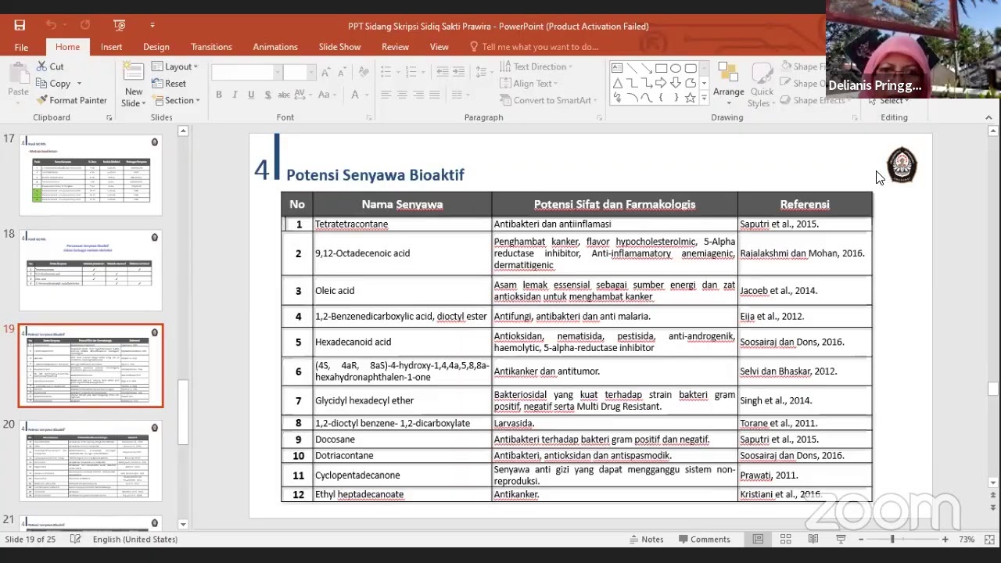The height and width of the screenshot is (563, 1001).
Task: Switch to Slide Sorter view
Action: (x=785, y=540)
